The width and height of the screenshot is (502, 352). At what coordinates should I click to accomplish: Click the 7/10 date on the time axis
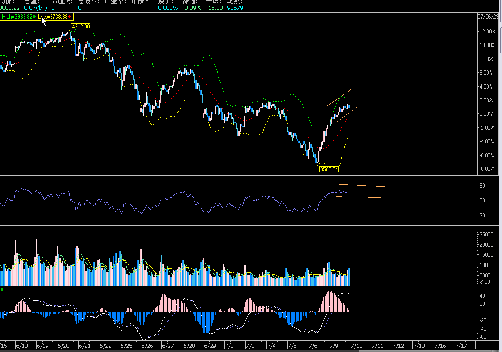click(x=356, y=346)
